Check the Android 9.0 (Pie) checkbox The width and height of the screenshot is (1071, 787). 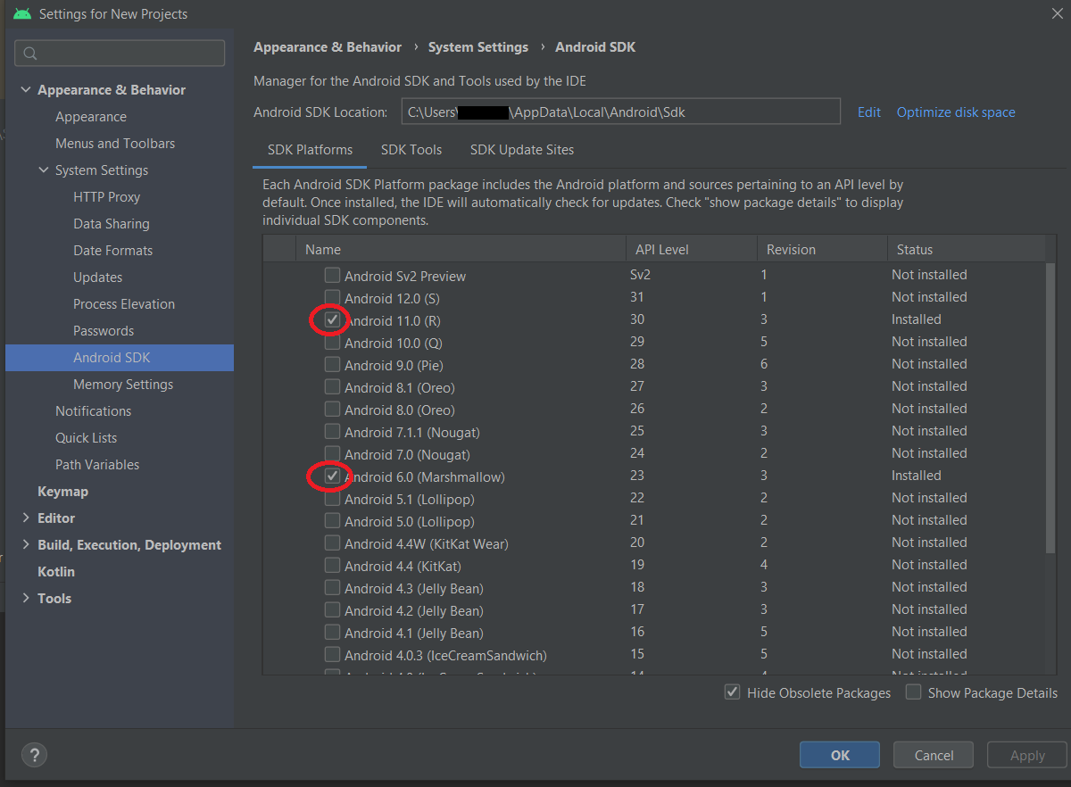(x=332, y=364)
